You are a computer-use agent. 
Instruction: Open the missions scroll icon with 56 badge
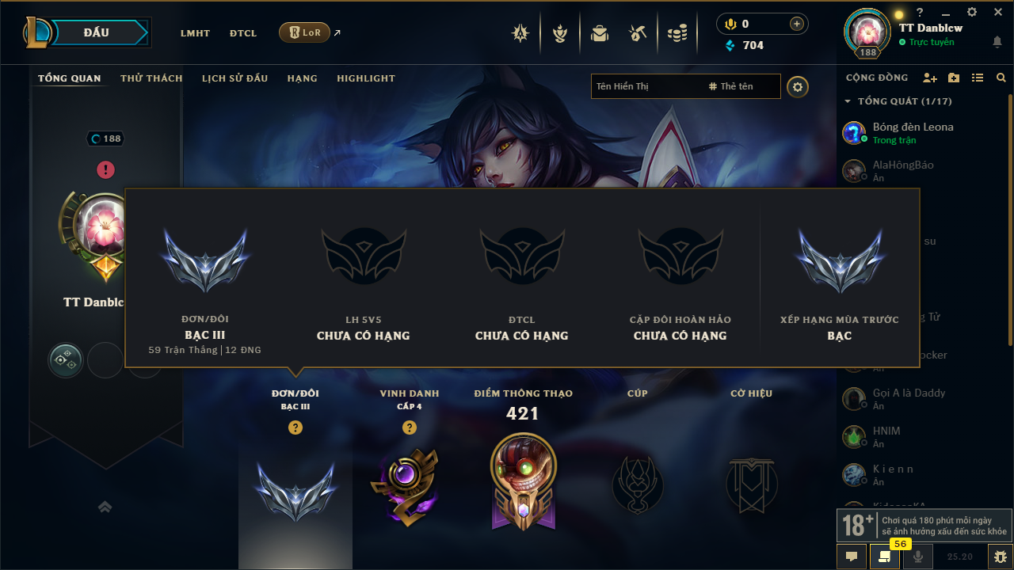[x=884, y=557]
